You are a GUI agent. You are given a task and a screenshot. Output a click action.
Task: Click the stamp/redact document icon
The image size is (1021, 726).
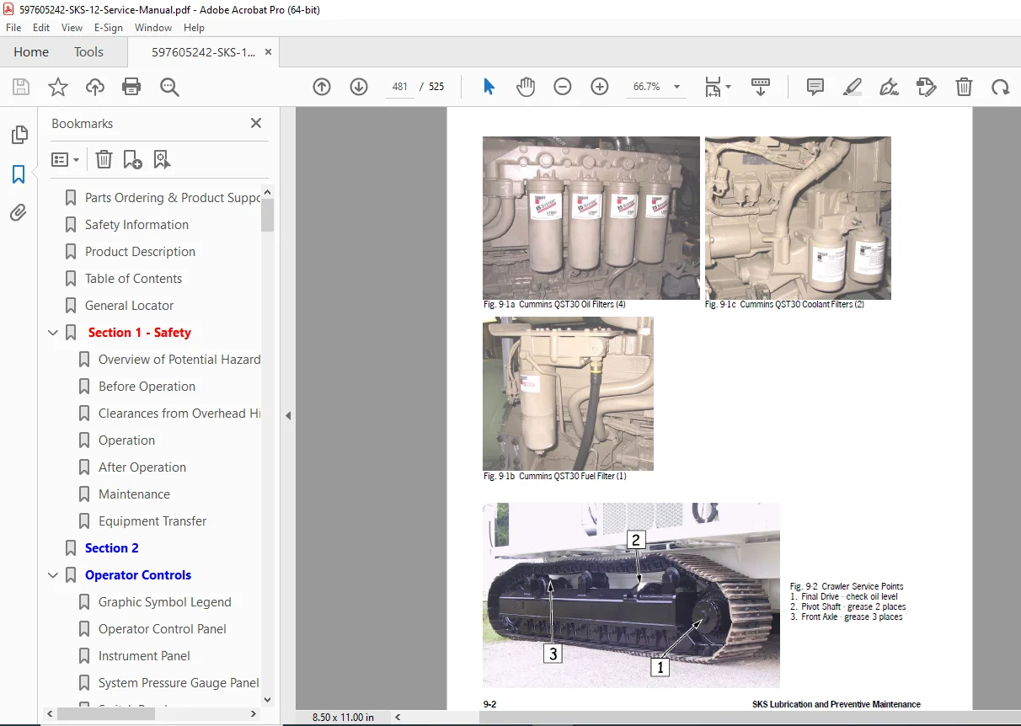926,87
